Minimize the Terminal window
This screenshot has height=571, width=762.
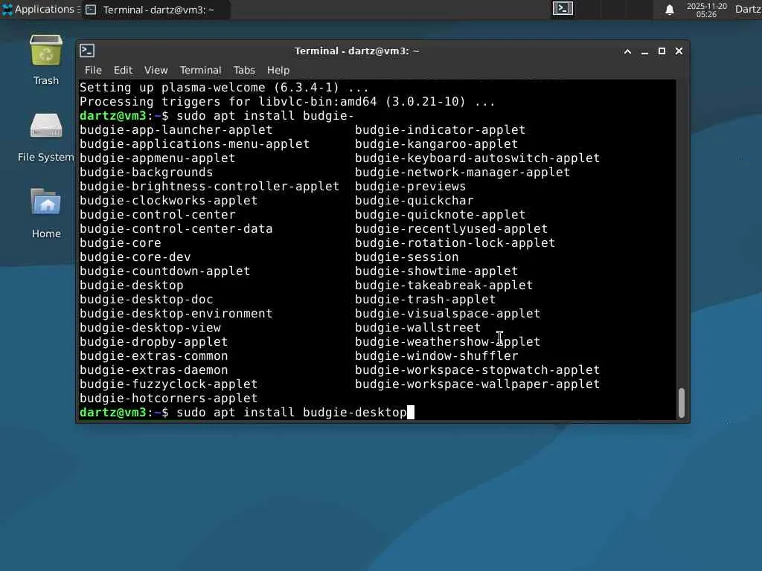[x=645, y=51]
